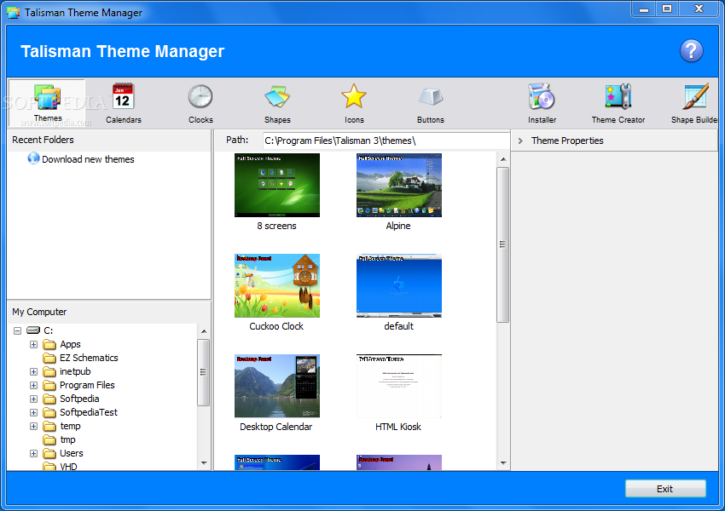Expand the inetpub folder node
The image size is (725, 511).
click(34, 371)
